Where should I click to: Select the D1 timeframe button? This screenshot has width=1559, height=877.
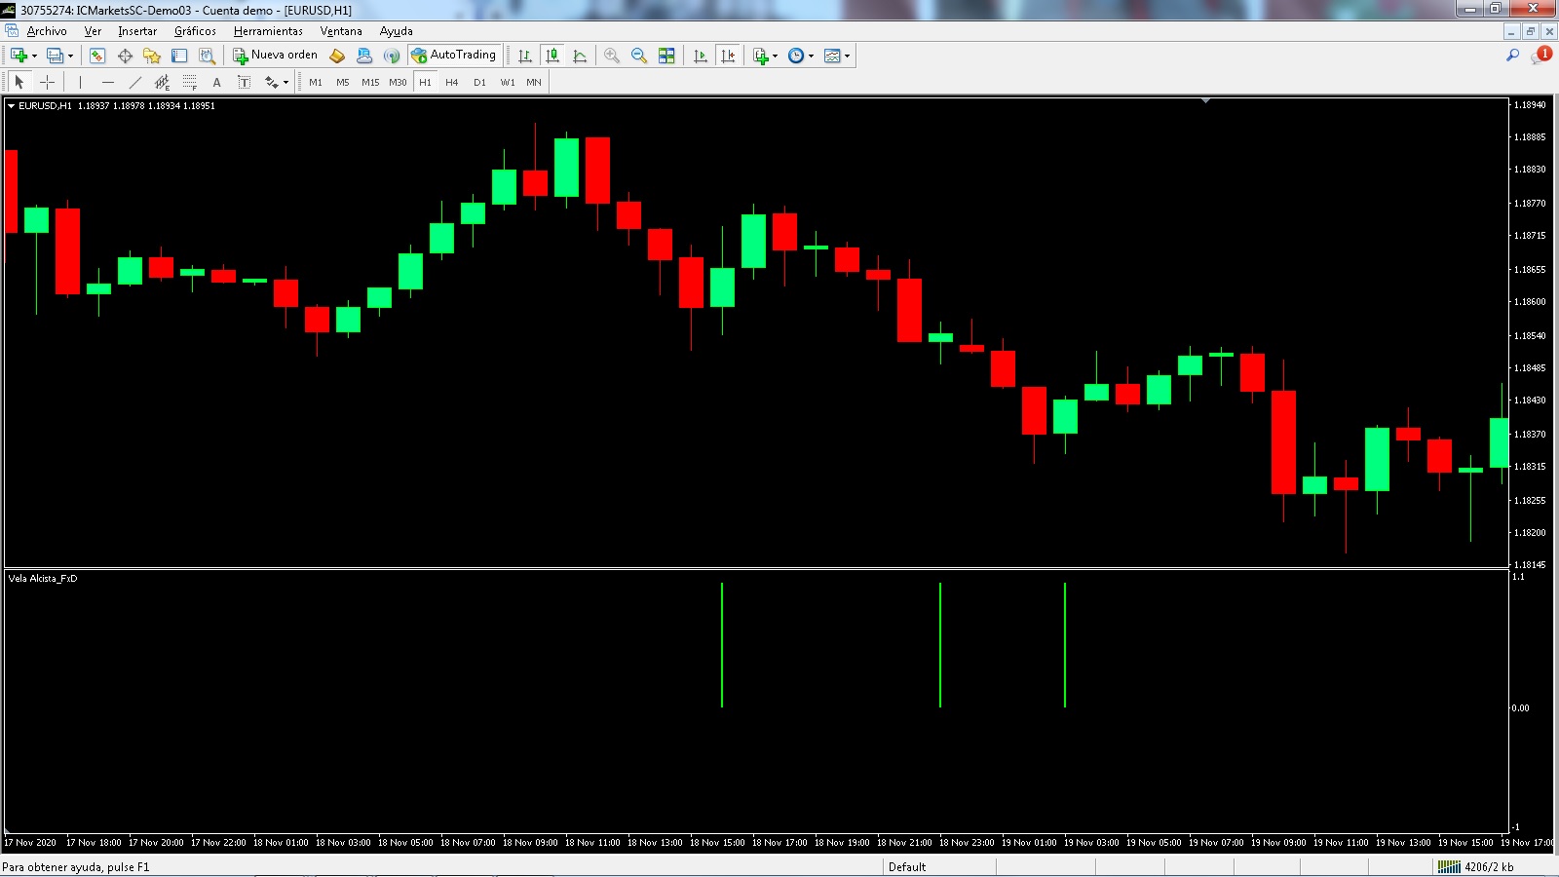click(x=479, y=82)
